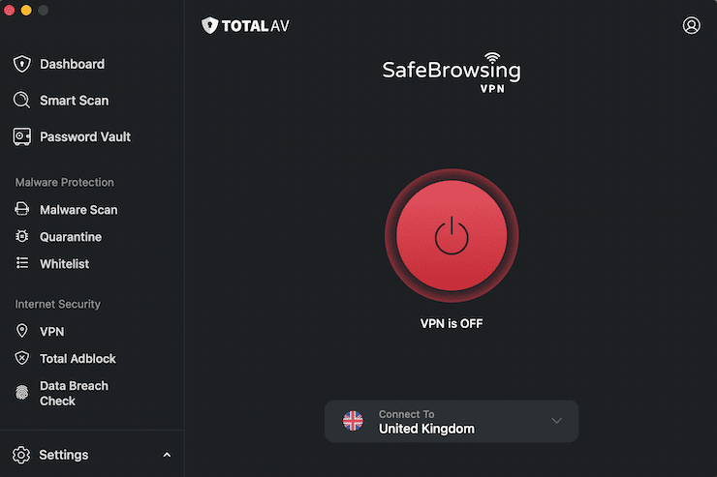Go to Data Breach Check
Screen dimensions: 717x477
coord(74,393)
